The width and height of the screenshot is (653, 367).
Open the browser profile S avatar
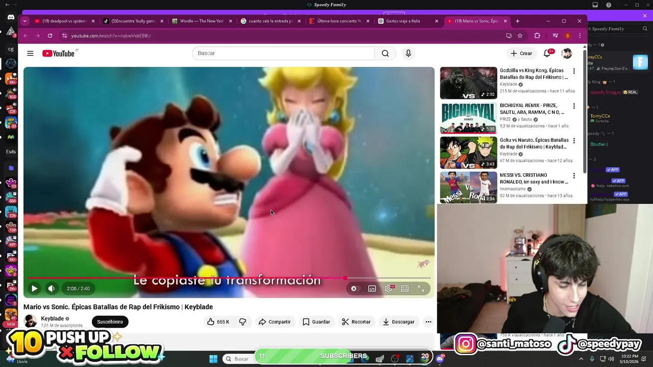567,36
